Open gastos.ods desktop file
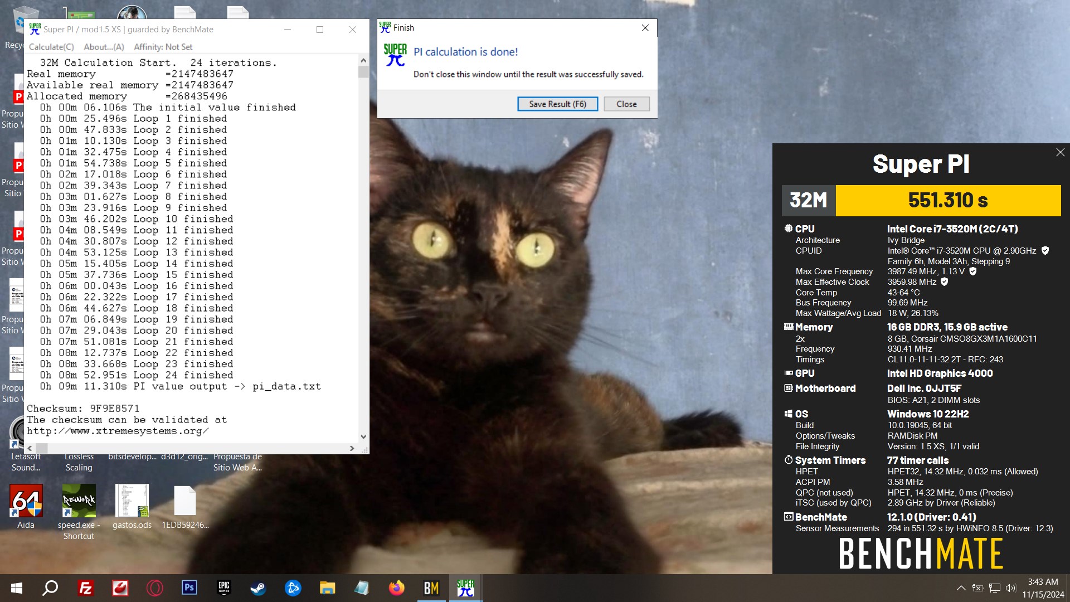1070x602 pixels. coord(132,507)
